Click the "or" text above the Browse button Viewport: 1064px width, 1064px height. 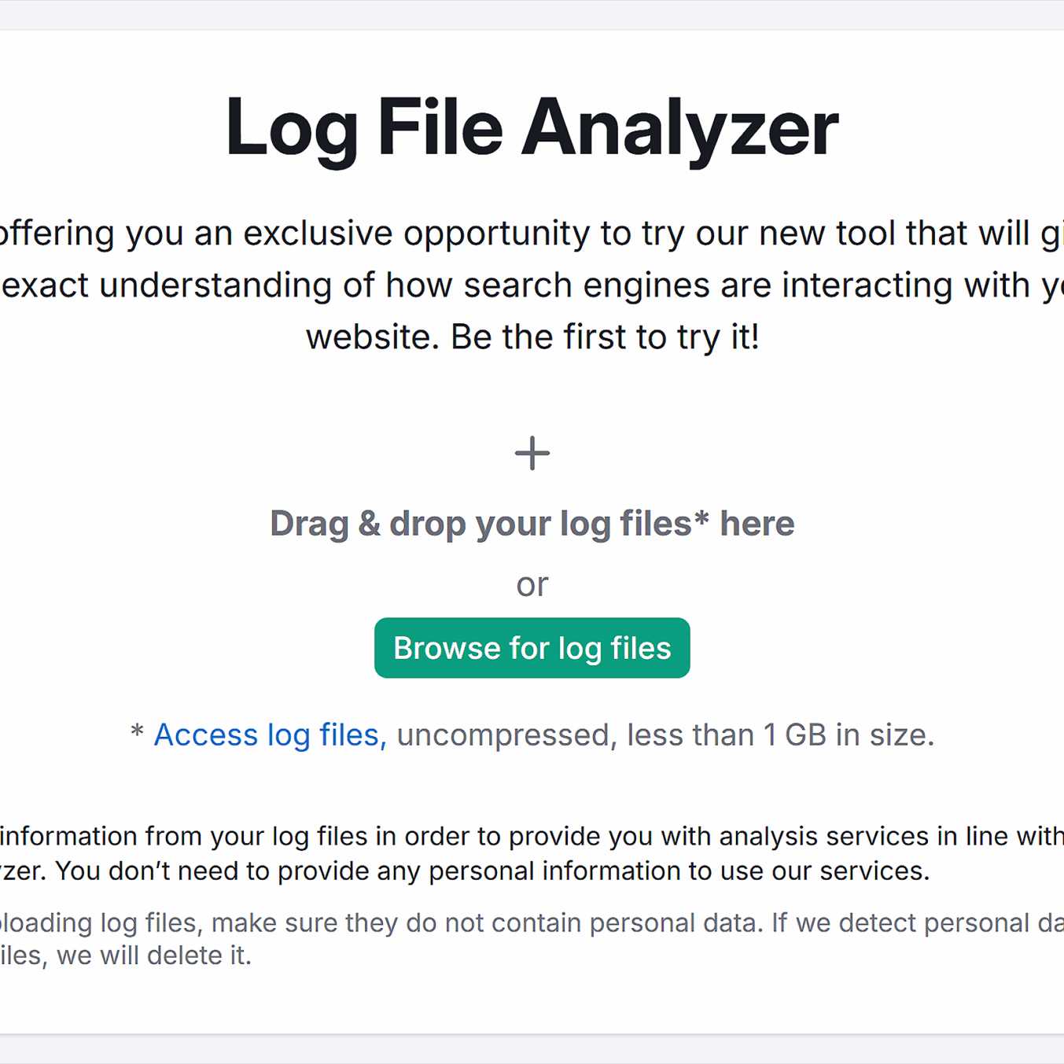click(x=532, y=585)
